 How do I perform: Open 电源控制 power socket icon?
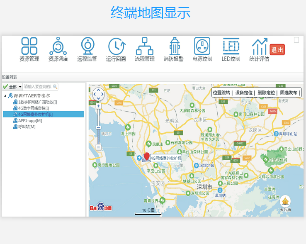202,49
